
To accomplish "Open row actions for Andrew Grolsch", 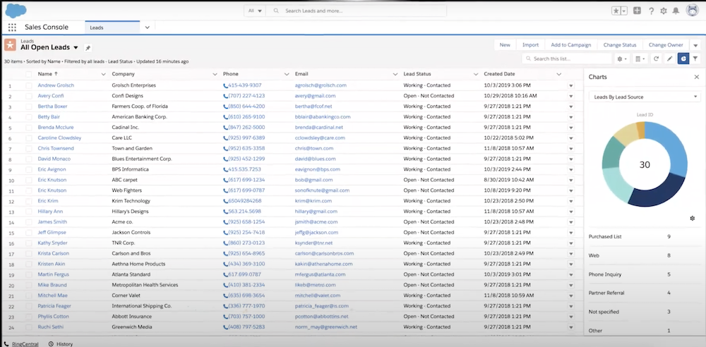I will [571, 85].
